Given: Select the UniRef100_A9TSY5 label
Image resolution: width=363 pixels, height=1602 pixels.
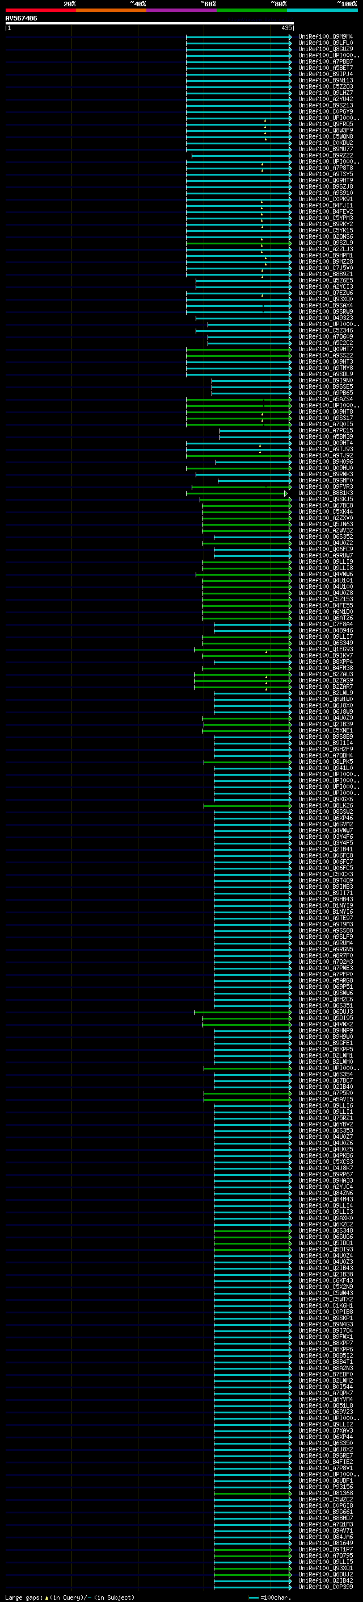Looking at the screenshot, I should coord(326,174).
